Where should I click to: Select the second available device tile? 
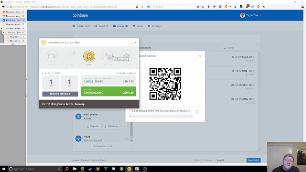point(69,83)
